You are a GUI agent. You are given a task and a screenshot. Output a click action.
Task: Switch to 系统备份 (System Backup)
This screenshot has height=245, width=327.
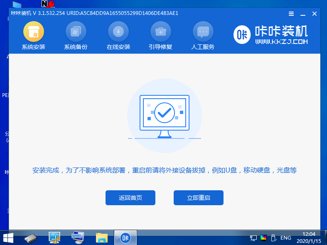point(76,36)
